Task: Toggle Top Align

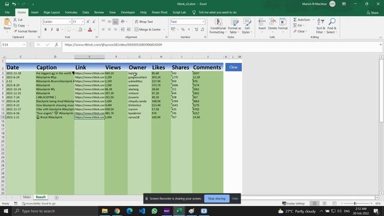Action: [x=103, y=22]
